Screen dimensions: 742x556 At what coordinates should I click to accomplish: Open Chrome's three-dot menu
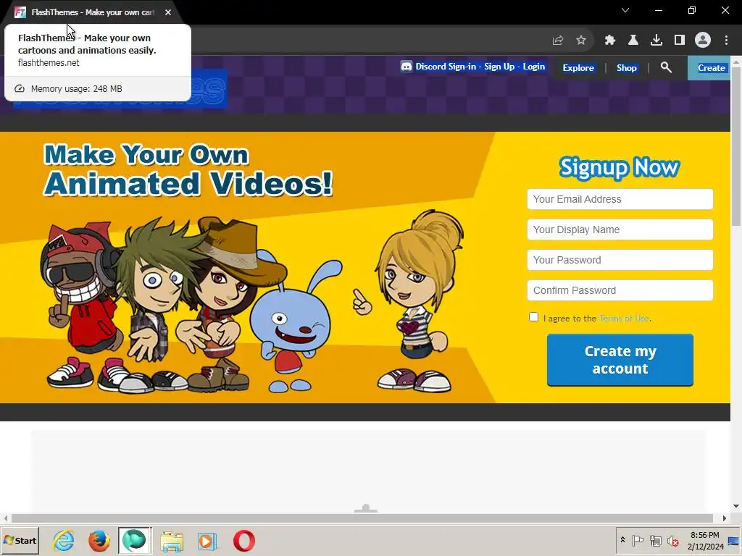coord(726,41)
